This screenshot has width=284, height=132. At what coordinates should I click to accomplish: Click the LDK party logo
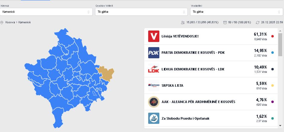(x=154, y=69)
